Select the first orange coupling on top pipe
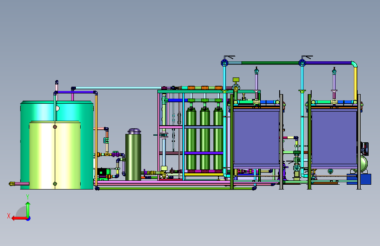Viewport: 380px width, 246px height. [191, 88]
